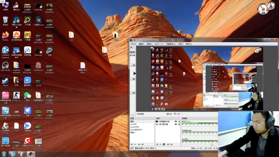Select the hosts file on desktop
This screenshot has width=279, height=157.
16,127
